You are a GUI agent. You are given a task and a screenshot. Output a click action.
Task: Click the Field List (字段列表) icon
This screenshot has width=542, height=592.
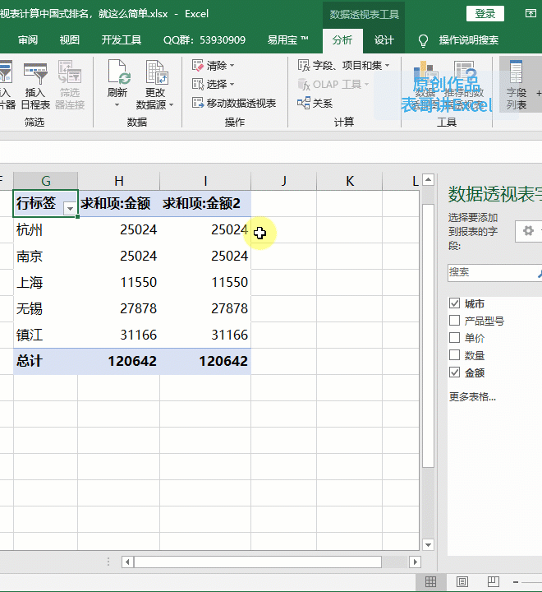pos(516,72)
